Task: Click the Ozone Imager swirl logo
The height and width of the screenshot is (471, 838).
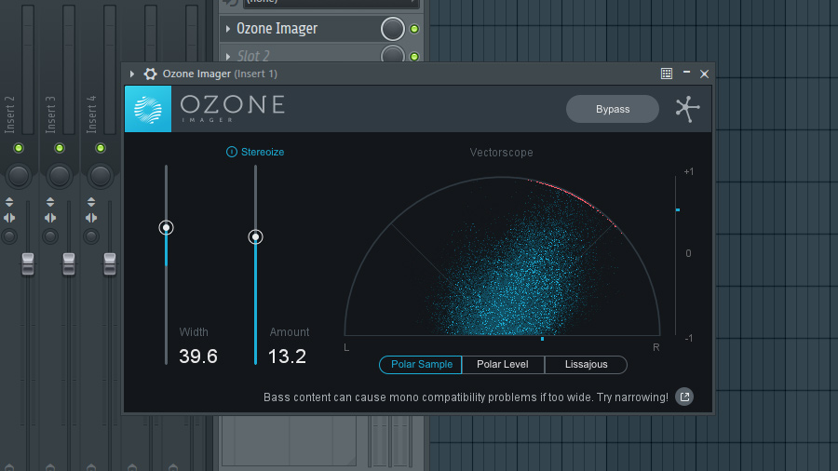Action: pos(148,109)
